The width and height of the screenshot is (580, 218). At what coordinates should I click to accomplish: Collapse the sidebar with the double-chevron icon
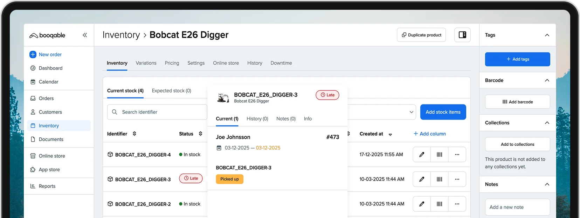[85, 35]
